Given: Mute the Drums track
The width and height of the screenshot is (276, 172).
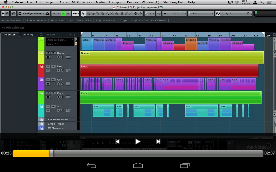Looking at the screenshot, I should pyautogui.click(x=48, y=53).
